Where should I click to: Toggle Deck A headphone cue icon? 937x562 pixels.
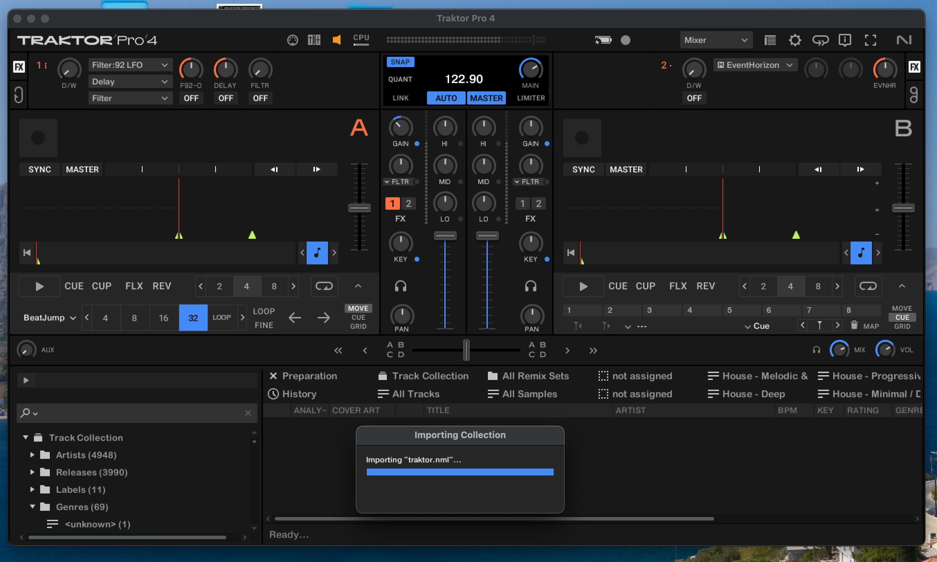[x=401, y=286]
